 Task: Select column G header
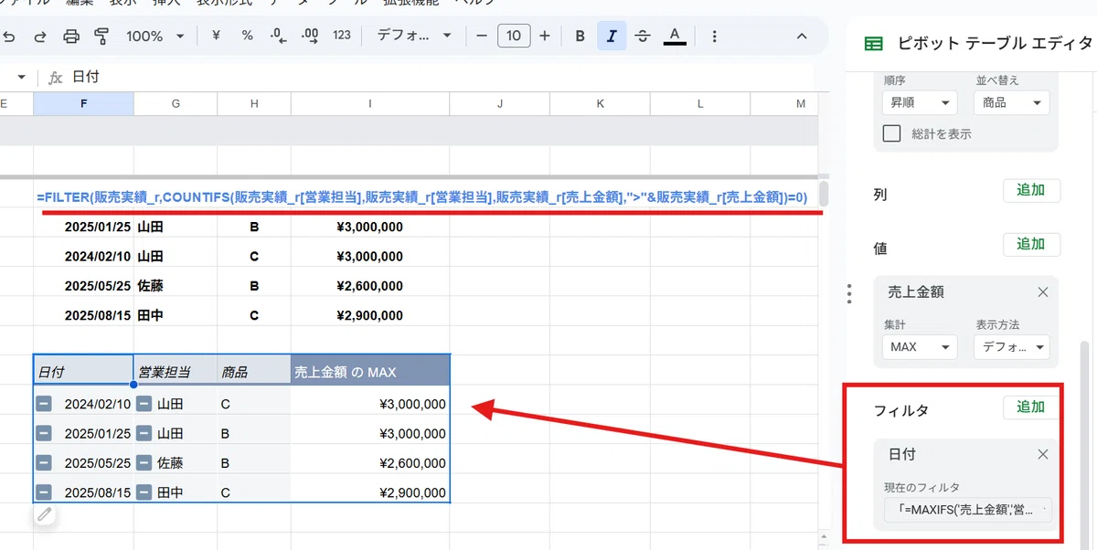point(176,104)
